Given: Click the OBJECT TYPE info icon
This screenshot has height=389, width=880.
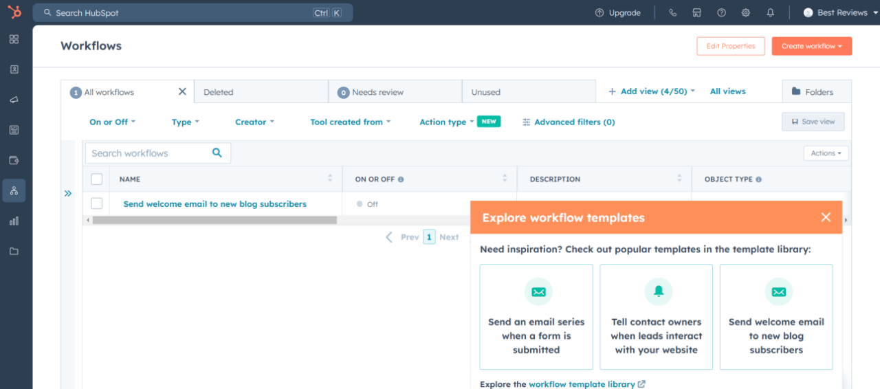Looking at the screenshot, I should point(758,179).
